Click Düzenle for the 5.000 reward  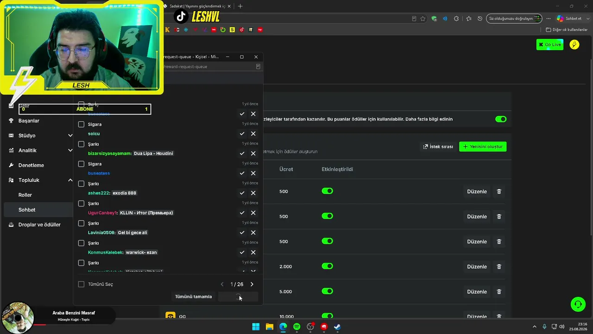coord(477,292)
